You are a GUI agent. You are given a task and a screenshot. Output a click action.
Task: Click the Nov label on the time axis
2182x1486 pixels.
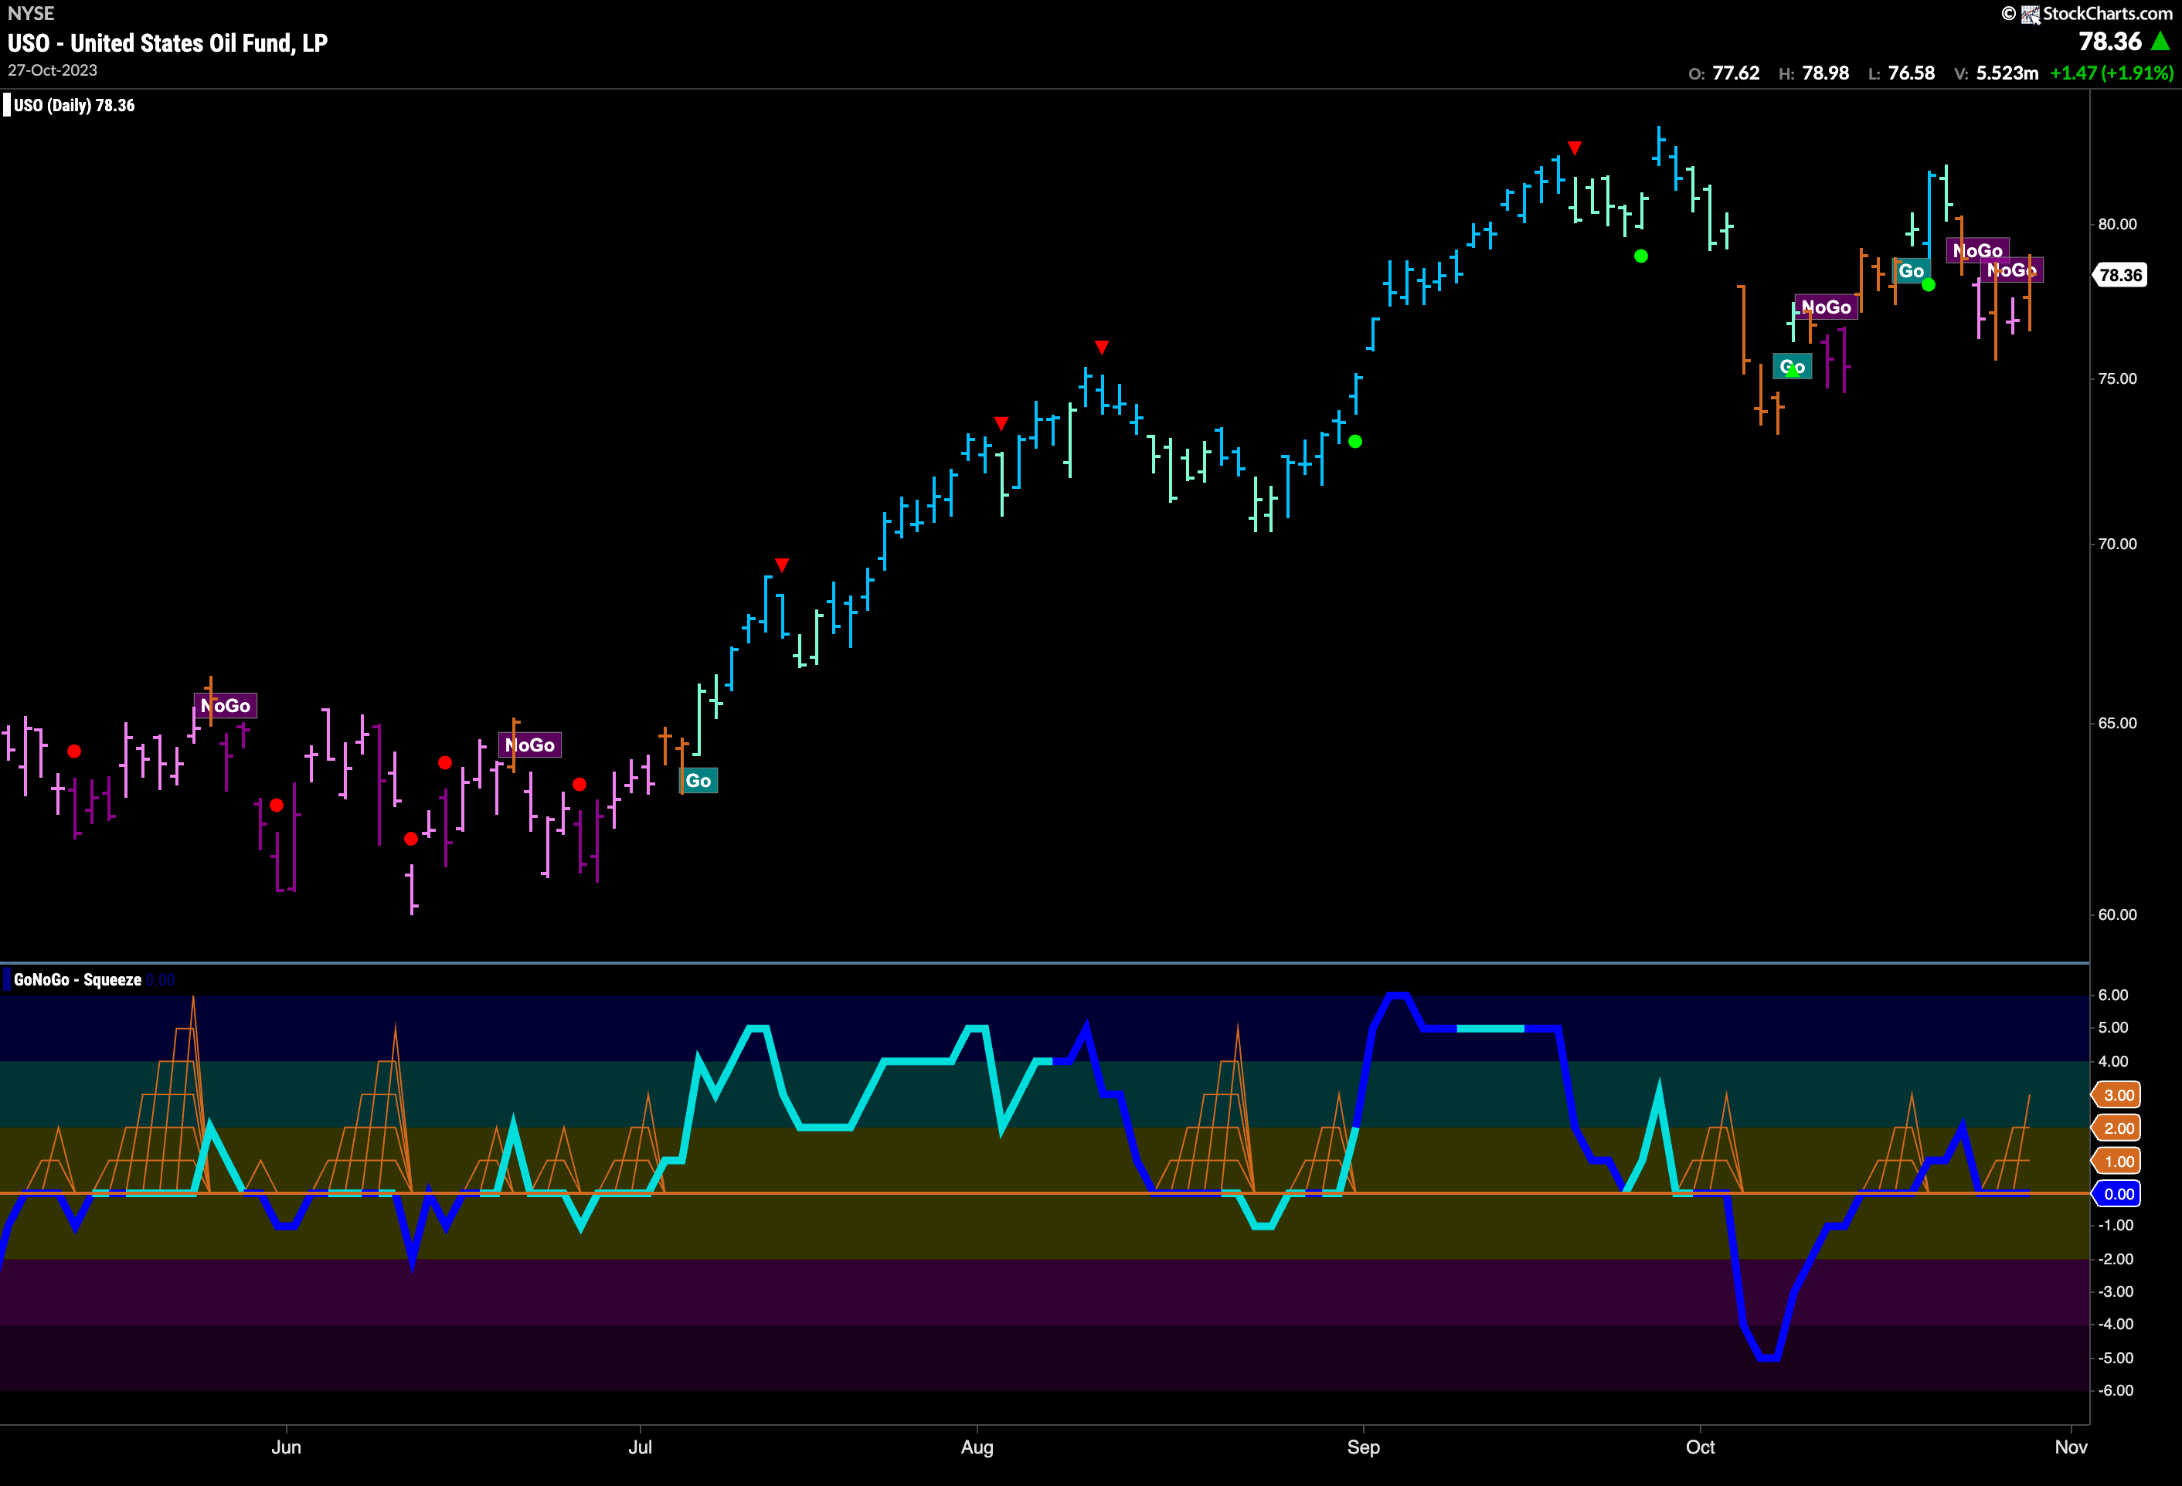click(x=2072, y=1447)
